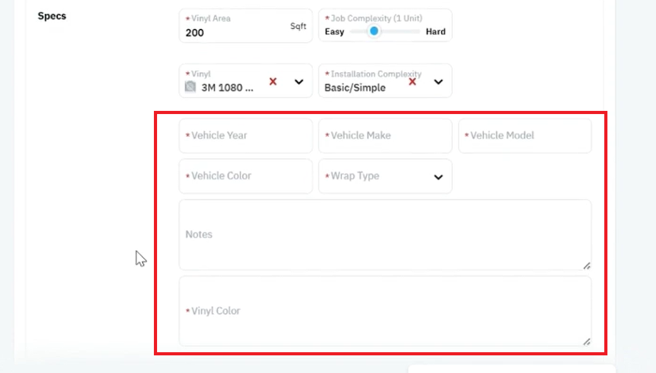656x373 pixels.
Task: Click the Notes field resize handle
Action: pos(587,266)
